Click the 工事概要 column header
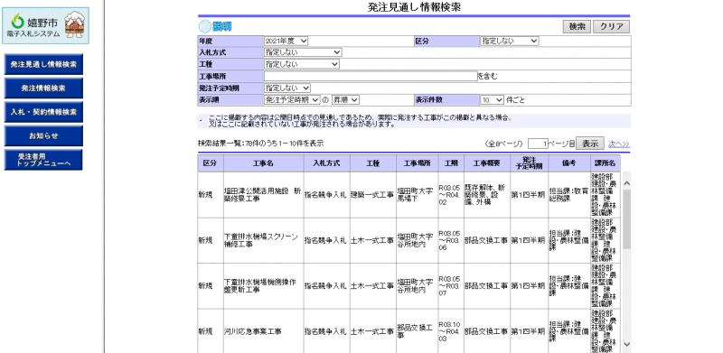Image resolution: width=723 pixels, height=353 pixels. (486, 163)
